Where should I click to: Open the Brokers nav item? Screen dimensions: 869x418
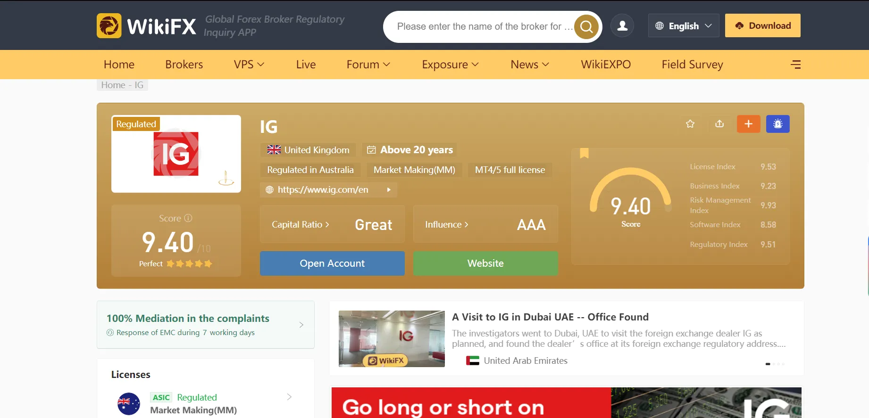(184, 65)
